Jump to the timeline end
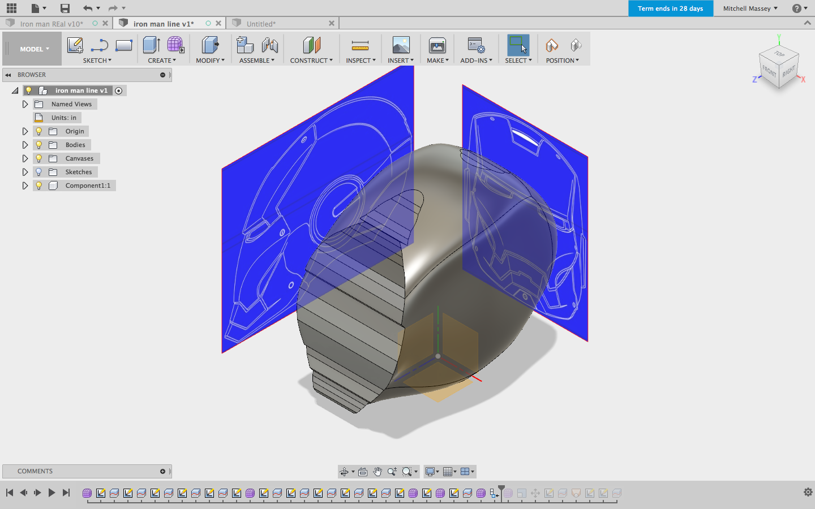Screen dimensions: 815x509 click(66, 493)
